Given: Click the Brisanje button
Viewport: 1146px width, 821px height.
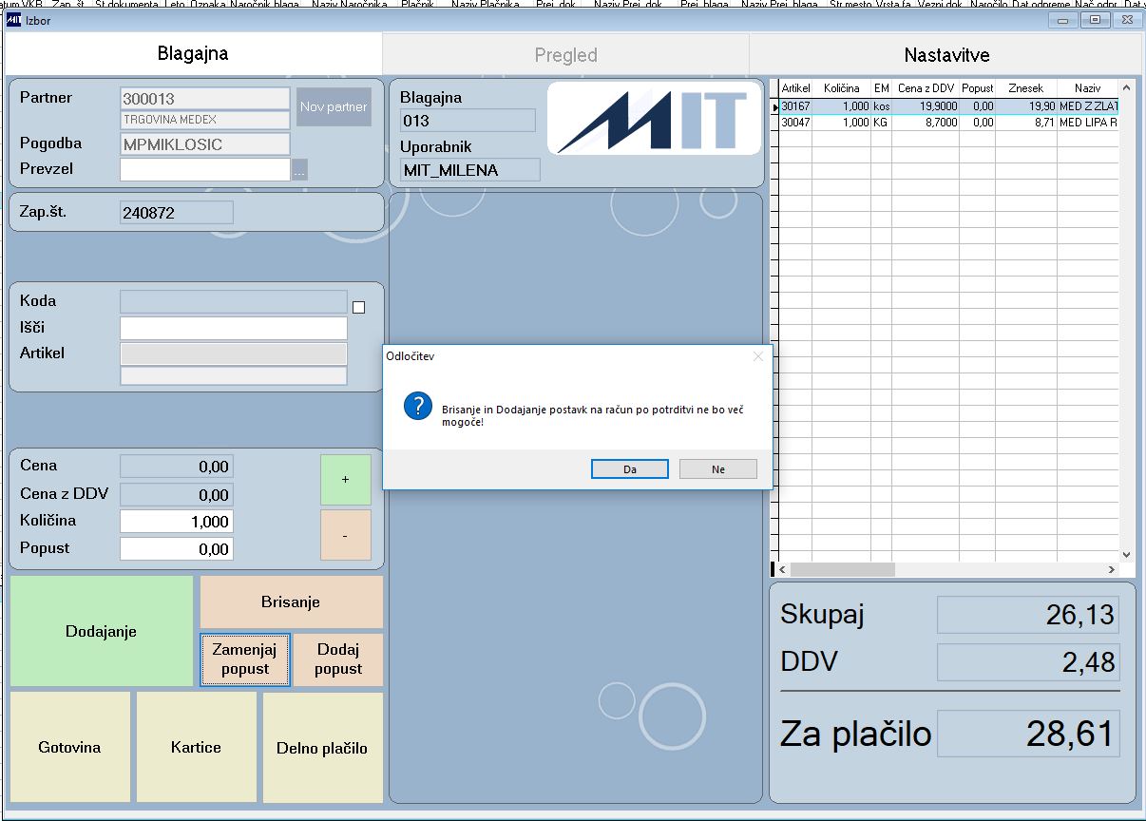Looking at the screenshot, I should [x=291, y=601].
